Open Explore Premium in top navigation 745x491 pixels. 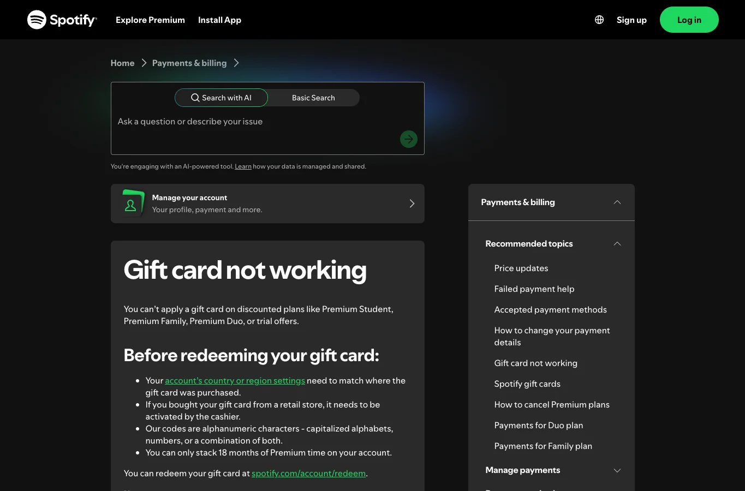pyautogui.click(x=150, y=20)
